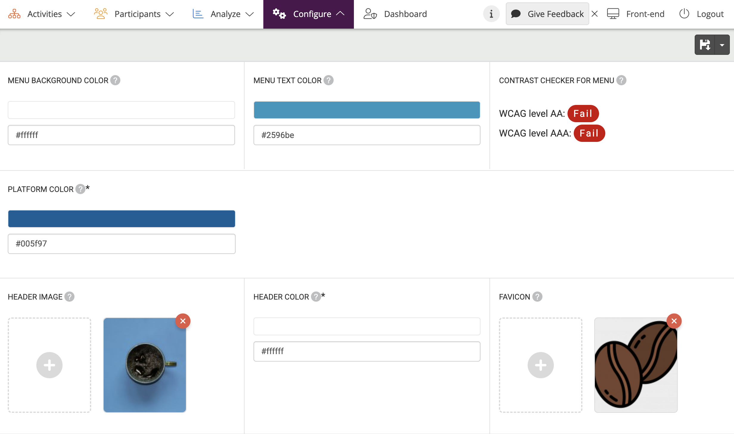Open the save options dropdown arrow
The image size is (734, 434).
pyautogui.click(x=722, y=45)
